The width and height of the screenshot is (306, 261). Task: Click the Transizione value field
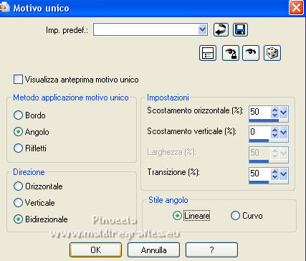(260, 174)
